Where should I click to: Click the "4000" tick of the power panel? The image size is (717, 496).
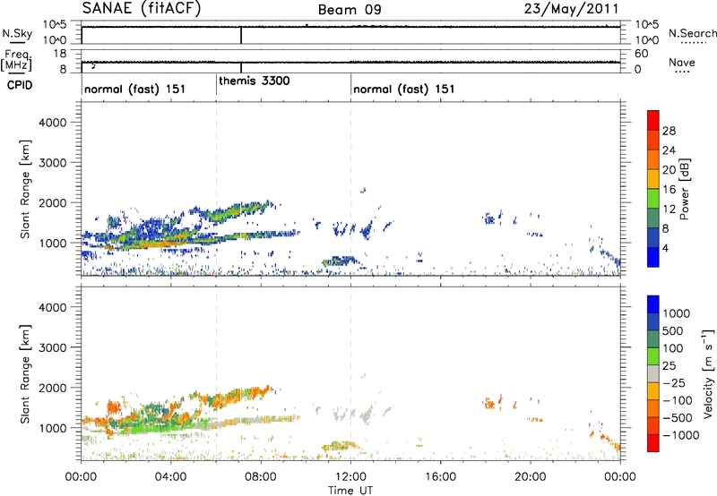tap(53, 123)
